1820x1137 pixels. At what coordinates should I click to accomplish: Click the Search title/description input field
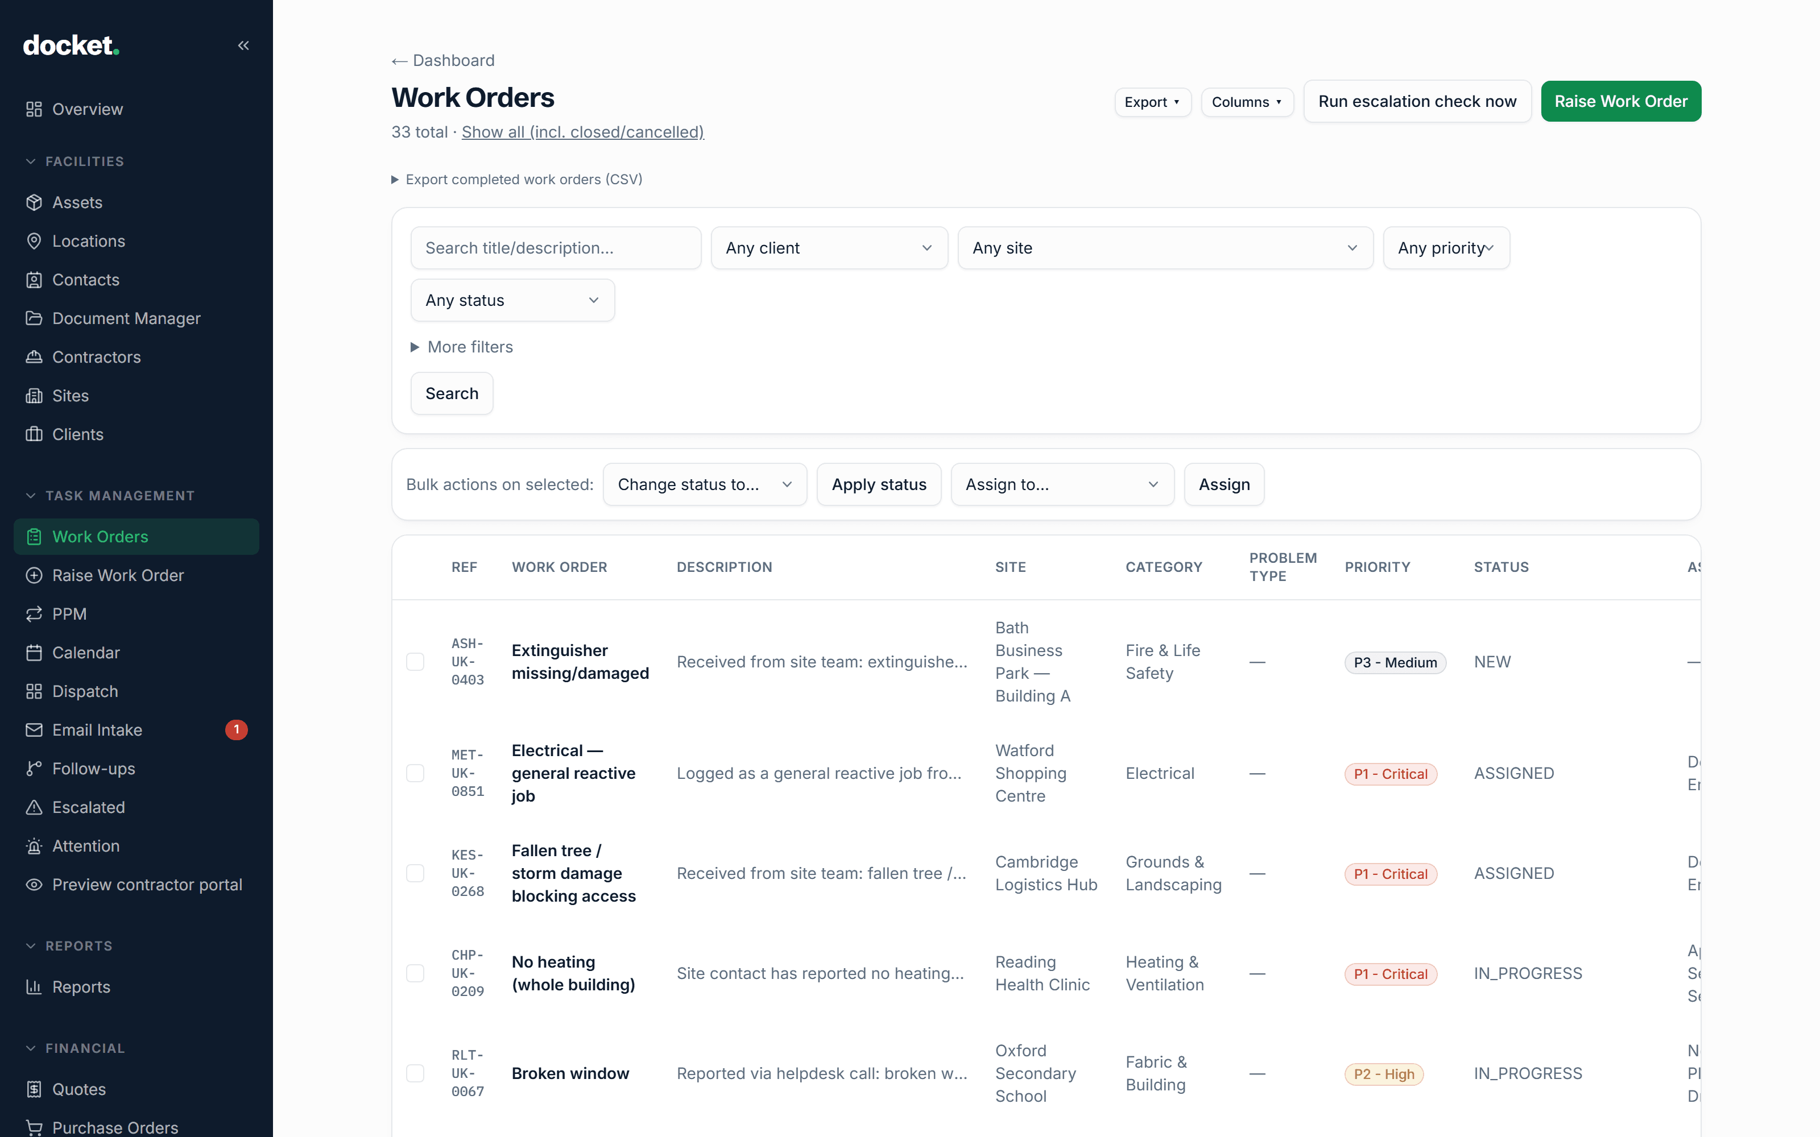point(556,247)
